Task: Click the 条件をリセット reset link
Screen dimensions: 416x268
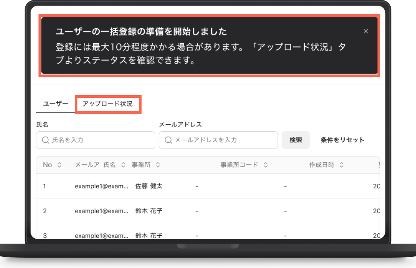Action: (x=342, y=140)
